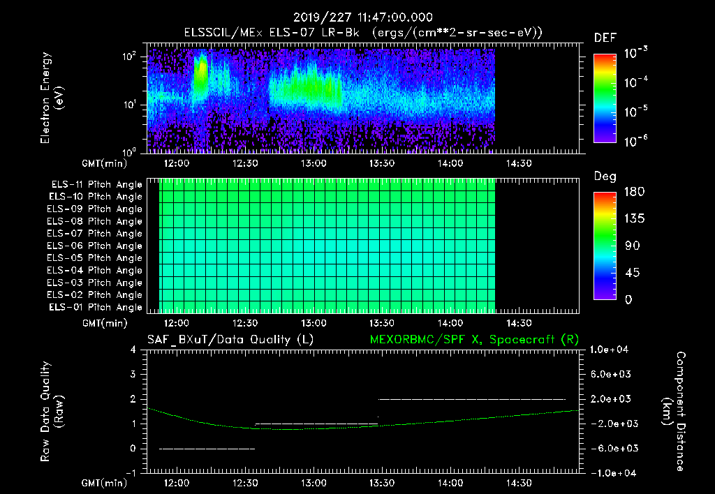Screen dimensions: 715x494
Task: Click the timestamp title 2019/227 11:47:00.000
Action: pos(363,17)
